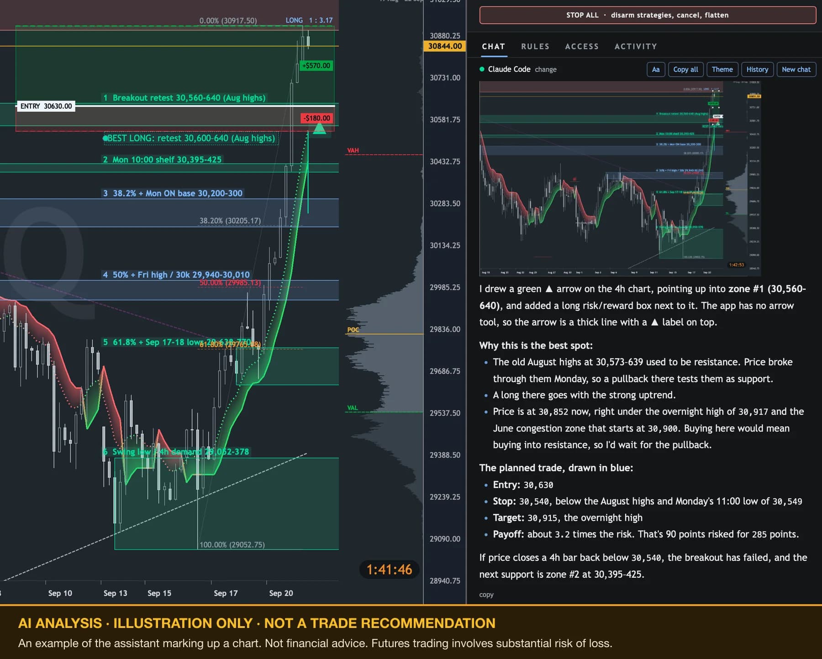Open the RULES tab
822x659 pixels.
click(535, 47)
